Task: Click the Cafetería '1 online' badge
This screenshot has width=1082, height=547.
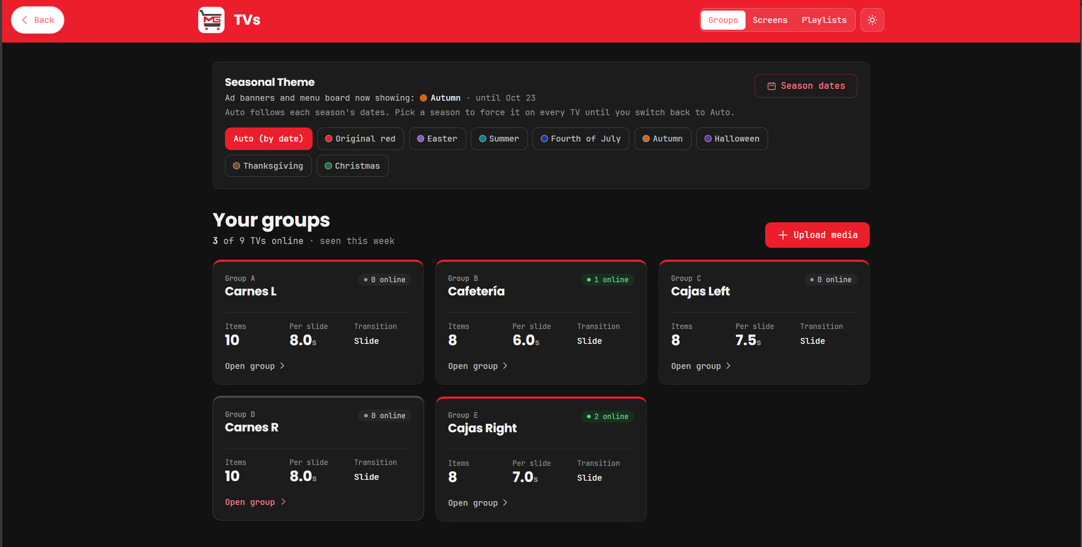Action: pyautogui.click(x=608, y=280)
